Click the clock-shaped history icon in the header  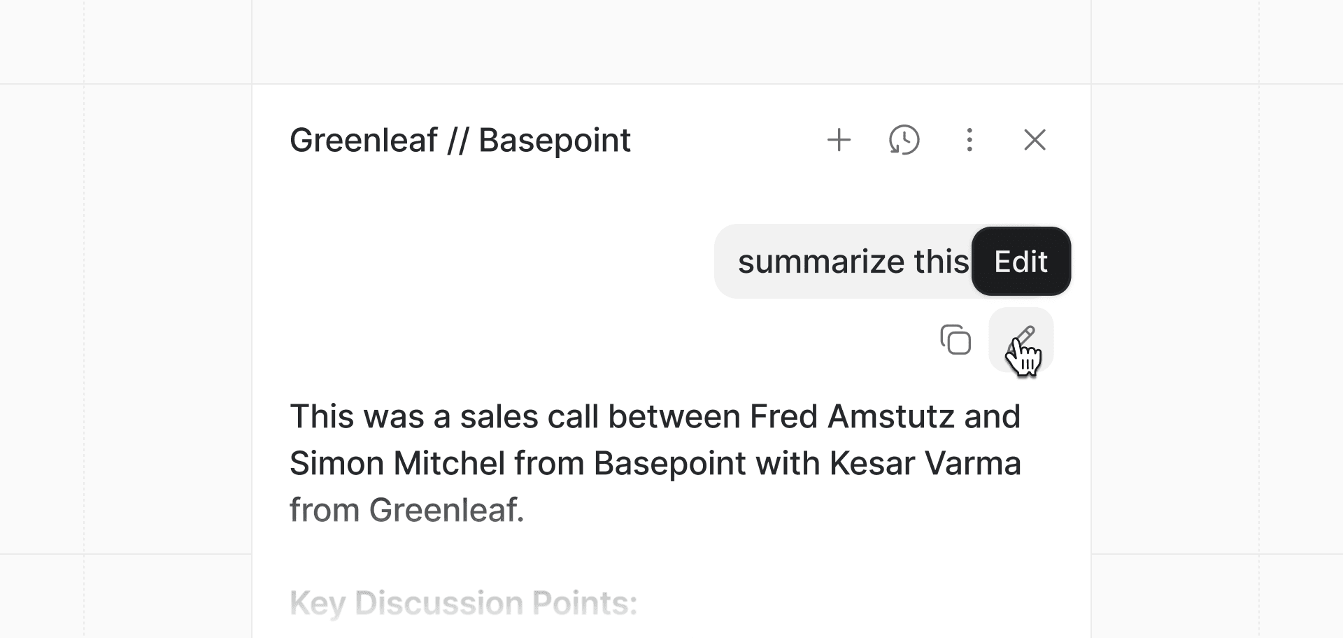(904, 140)
